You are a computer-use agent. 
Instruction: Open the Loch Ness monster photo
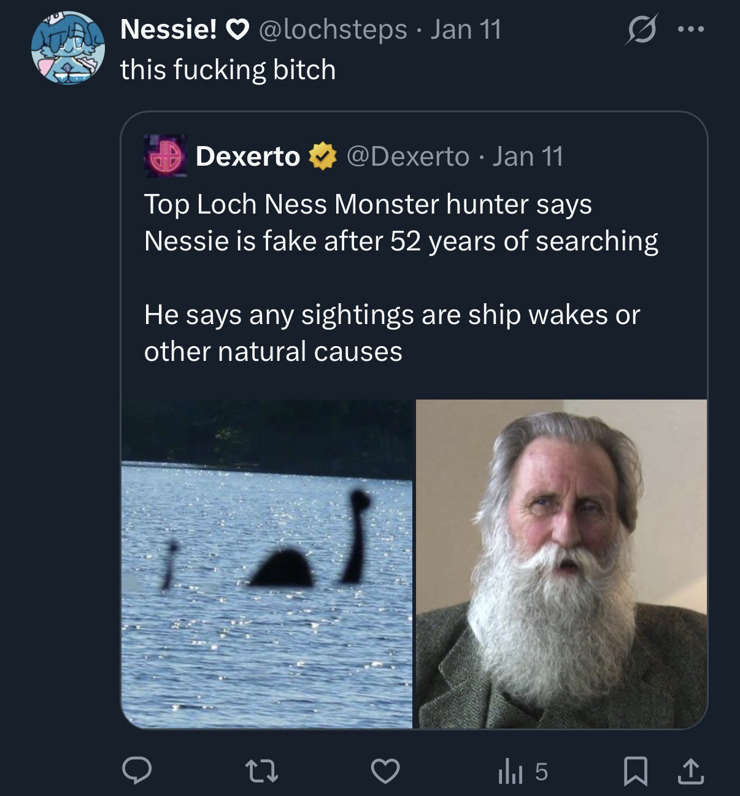(267, 563)
